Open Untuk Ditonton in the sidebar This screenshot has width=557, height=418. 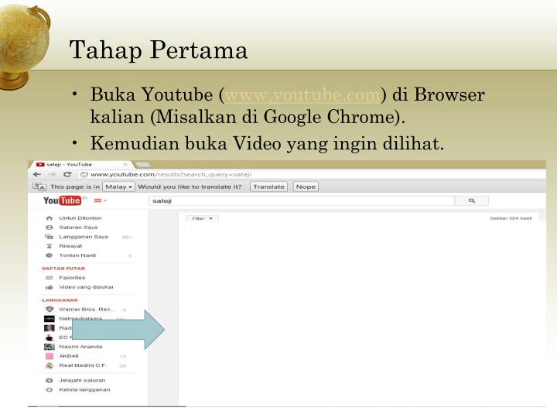tap(80, 218)
